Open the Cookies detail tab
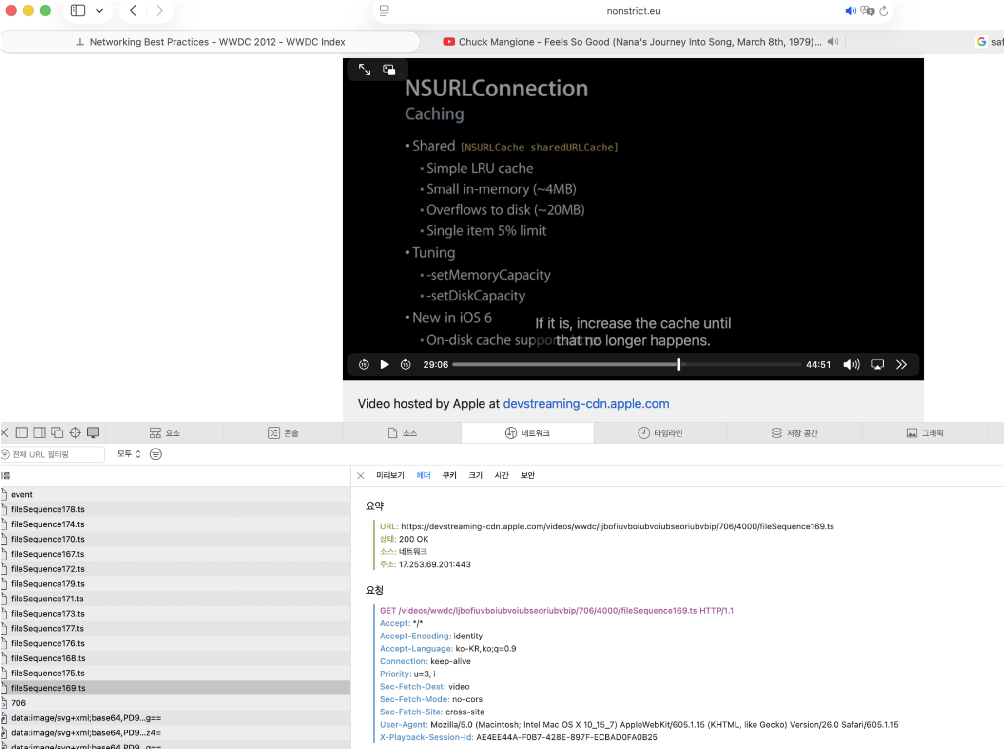 click(449, 475)
